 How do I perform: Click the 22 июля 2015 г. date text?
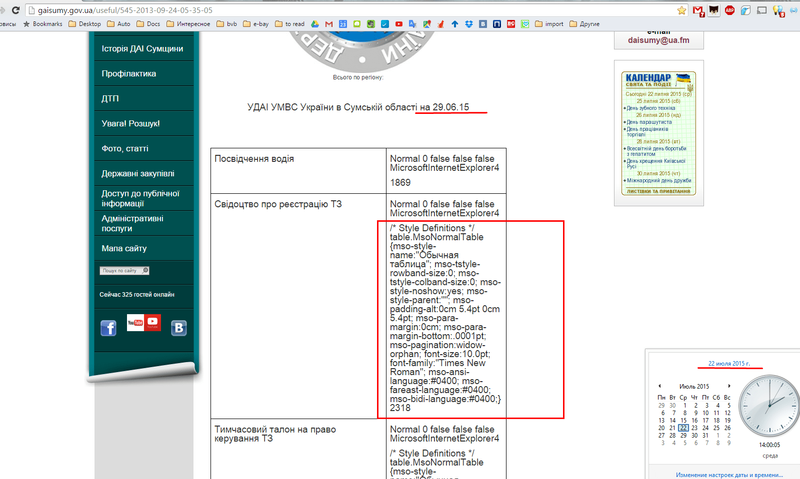point(729,364)
